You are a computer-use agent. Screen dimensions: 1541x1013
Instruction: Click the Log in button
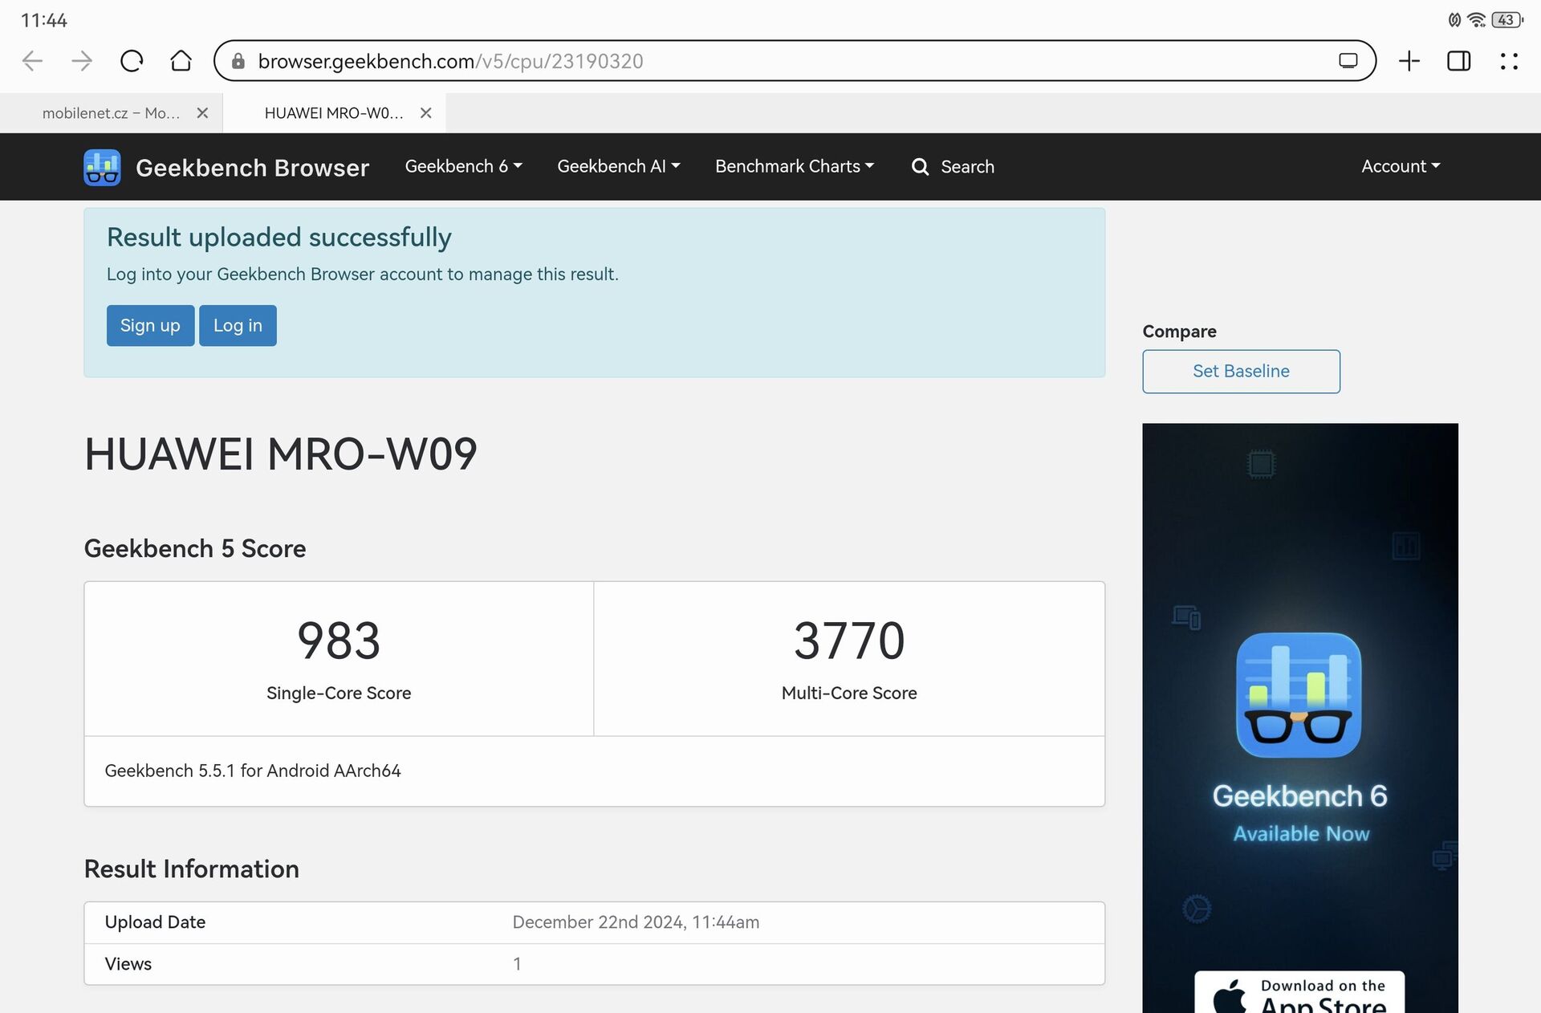238,324
